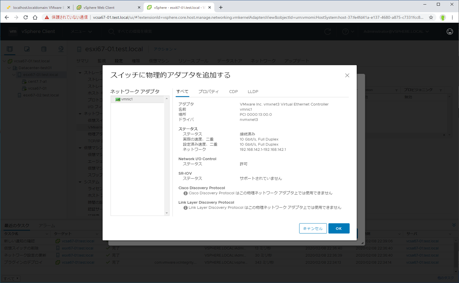The image size is (459, 283).
Task: Open Hosts and Clusters navigator icon
Action: tap(10, 49)
